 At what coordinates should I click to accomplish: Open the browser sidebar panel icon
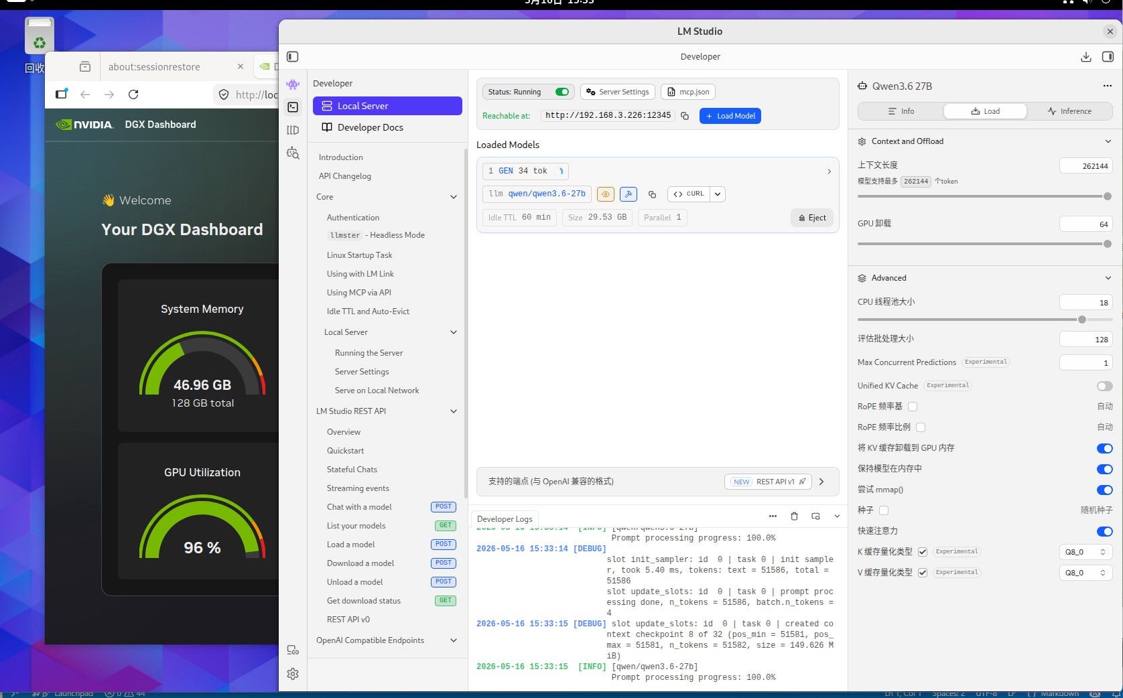pyautogui.click(x=62, y=94)
